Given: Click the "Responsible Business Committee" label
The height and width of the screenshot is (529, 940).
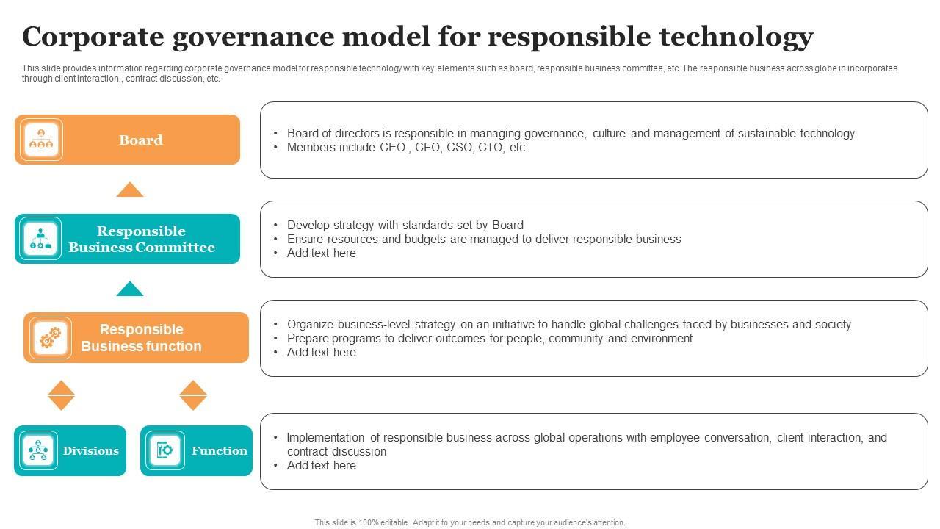Looking at the screenshot, I should (x=142, y=240).
